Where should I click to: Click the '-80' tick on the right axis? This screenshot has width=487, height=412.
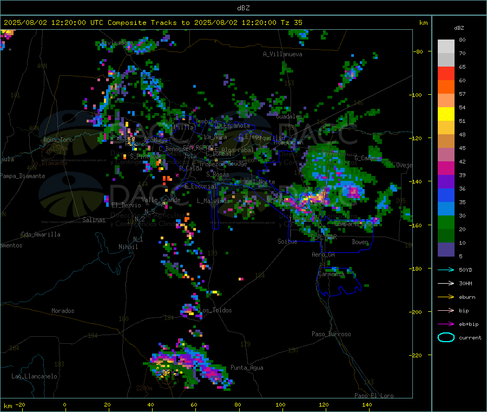pos(418,51)
